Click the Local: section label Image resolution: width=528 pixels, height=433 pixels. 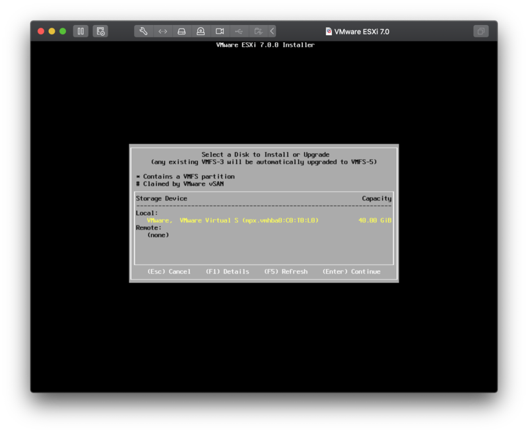point(147,213)
